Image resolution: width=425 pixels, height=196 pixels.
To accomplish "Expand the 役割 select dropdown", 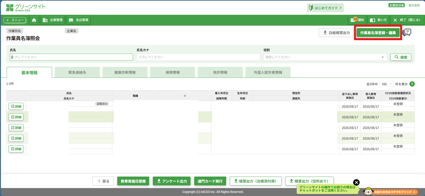I will point(325,57).
